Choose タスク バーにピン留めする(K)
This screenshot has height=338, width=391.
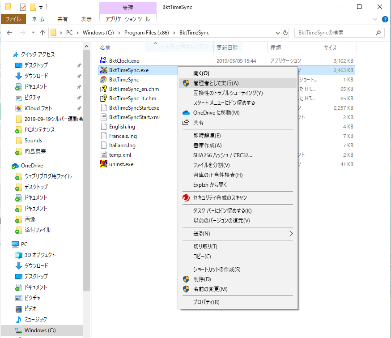coord(238,211)
